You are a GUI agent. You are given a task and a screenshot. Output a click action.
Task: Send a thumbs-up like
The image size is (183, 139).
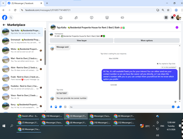178,107
